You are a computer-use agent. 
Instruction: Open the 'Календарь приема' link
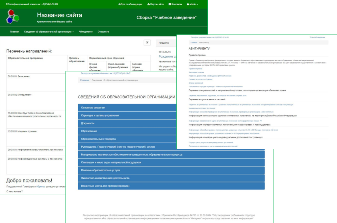[196, 72]
